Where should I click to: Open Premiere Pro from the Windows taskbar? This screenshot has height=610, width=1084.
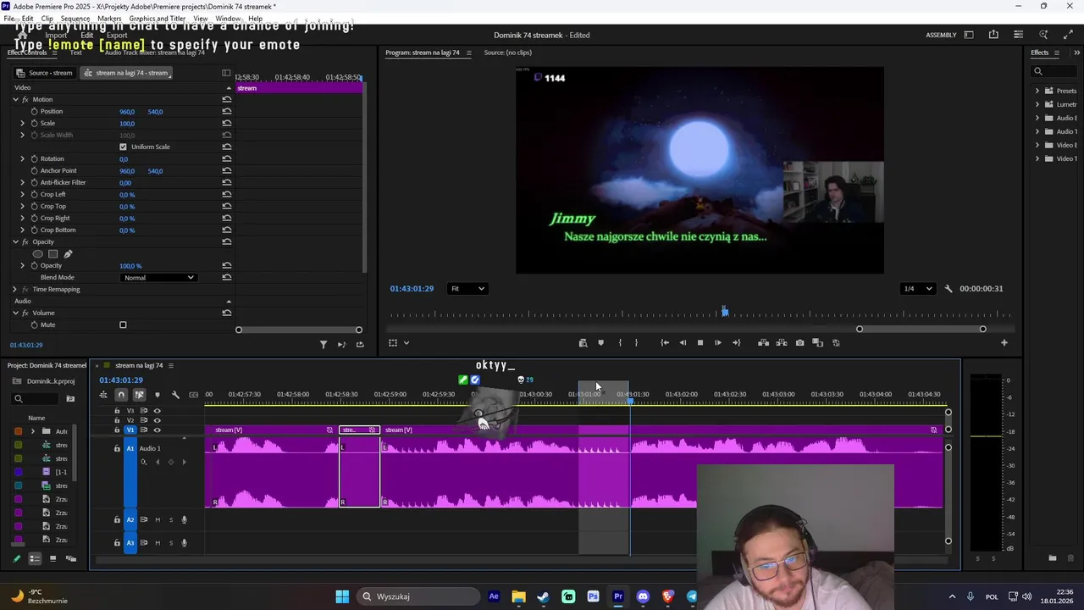point(618,596)
